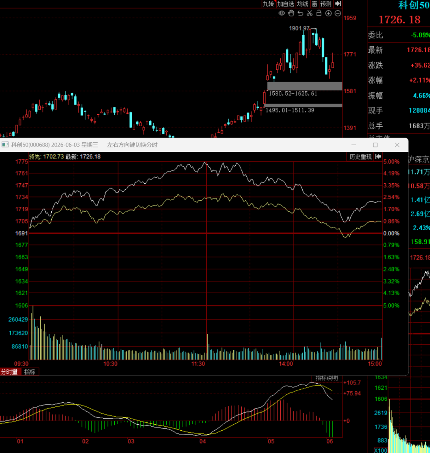Zoom out with the minus circle icon
The image size is (430, 453).
click(338, 13)
